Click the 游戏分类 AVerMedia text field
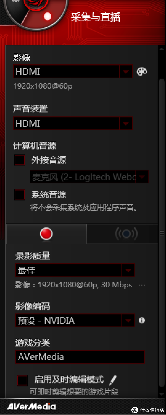 coord(80,357)
